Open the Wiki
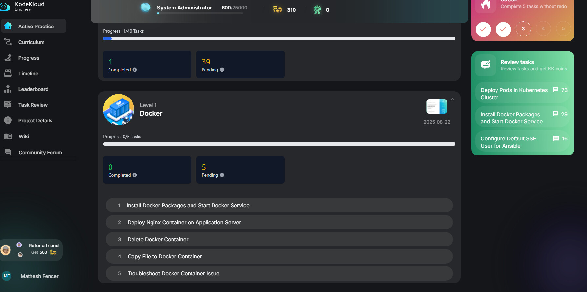 pos(24,136)
